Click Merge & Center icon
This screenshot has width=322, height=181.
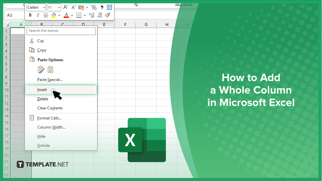click(x=109, y=7)
